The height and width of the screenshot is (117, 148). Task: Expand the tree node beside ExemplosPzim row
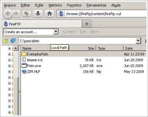tap(9, 54)
